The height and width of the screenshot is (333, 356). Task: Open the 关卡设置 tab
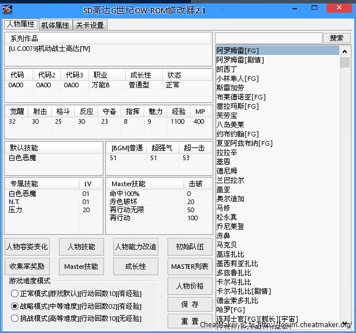tap(90, 25)
